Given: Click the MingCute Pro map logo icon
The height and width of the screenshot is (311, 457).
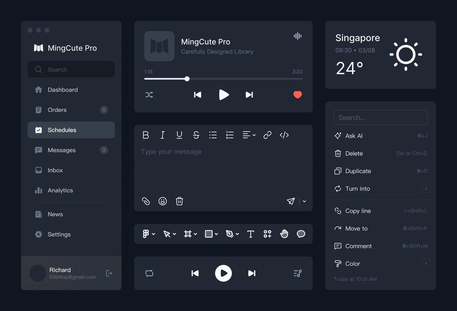Looking at the screenshot, I should pyautogui.click(x=38, y=48).
